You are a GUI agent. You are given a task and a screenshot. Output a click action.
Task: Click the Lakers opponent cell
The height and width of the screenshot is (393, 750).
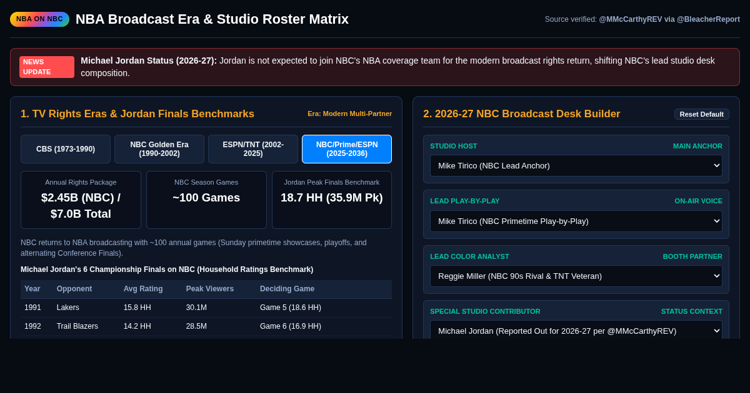pos(68,308)
